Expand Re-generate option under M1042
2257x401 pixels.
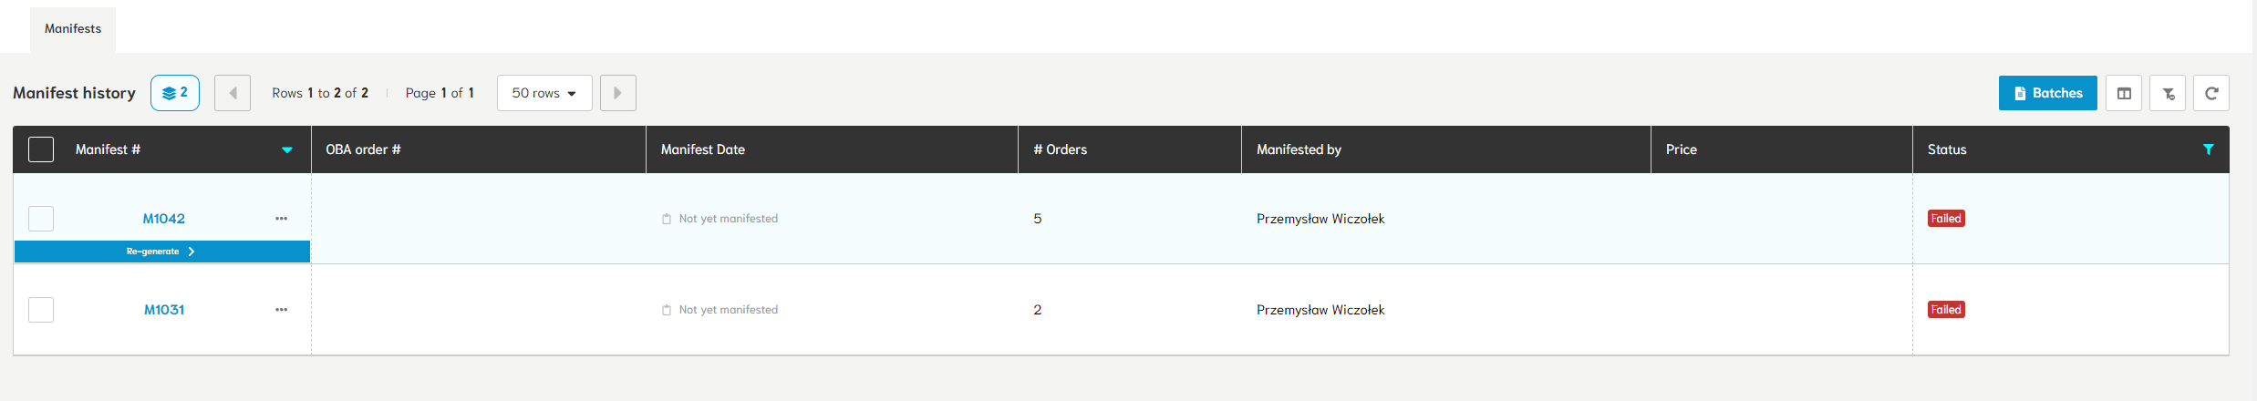pyautogui.click(x=162, y=252)
